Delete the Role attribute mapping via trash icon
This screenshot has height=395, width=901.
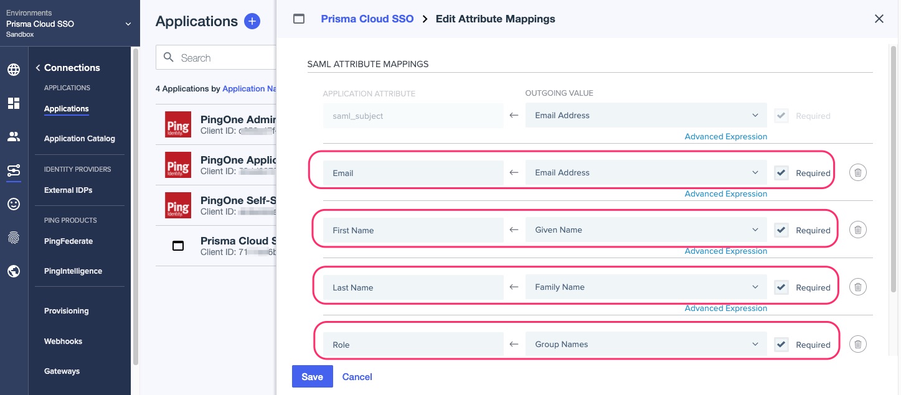(x=857, y=344)
